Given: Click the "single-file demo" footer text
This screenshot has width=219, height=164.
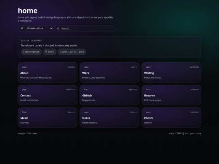Looking at the screenshot, I should tap(28, 134).
